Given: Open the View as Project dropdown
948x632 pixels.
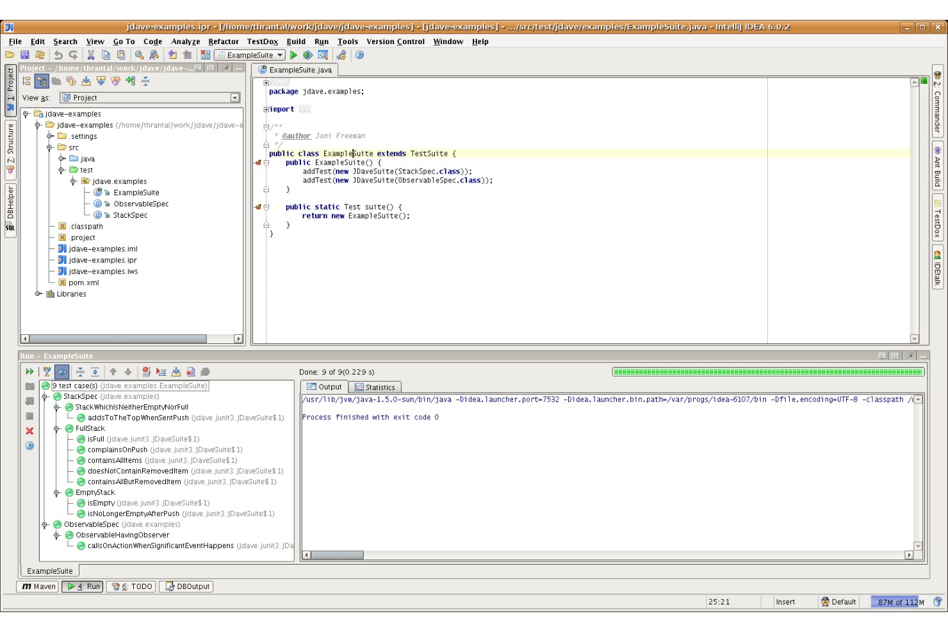Looking at the screenshot, I should click(x=234, y=97).
